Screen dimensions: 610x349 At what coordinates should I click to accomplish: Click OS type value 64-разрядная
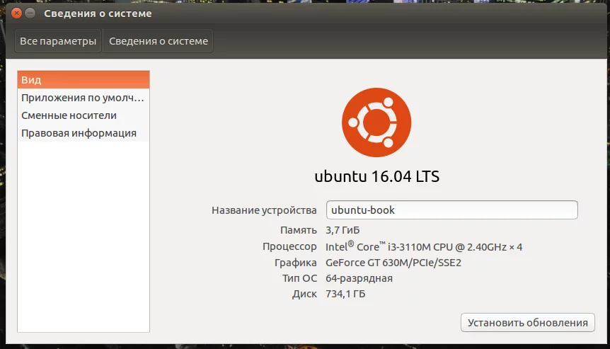pyautogui.click(x=359, y=278)
